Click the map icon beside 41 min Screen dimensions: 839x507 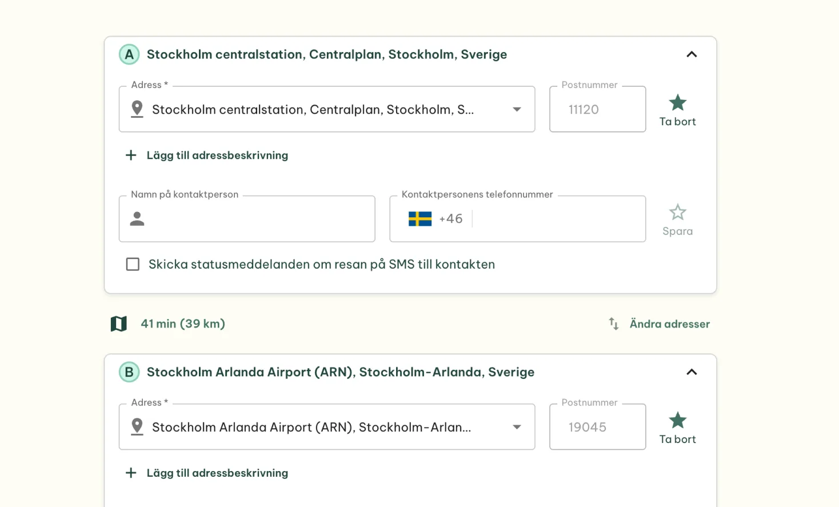pos(119,324)
